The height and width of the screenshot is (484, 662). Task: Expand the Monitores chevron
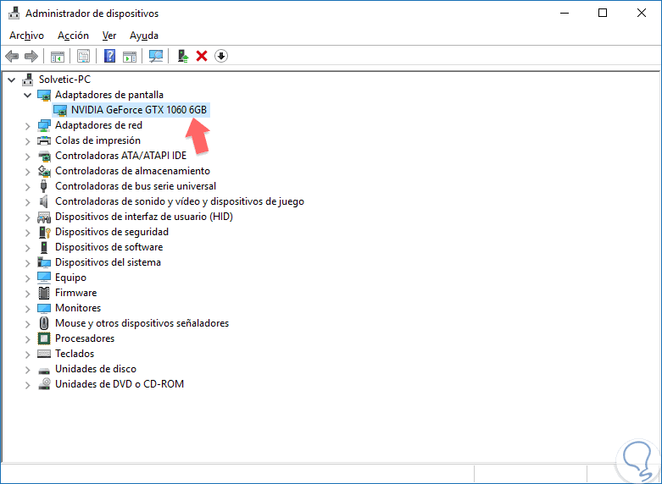[27, 308]
